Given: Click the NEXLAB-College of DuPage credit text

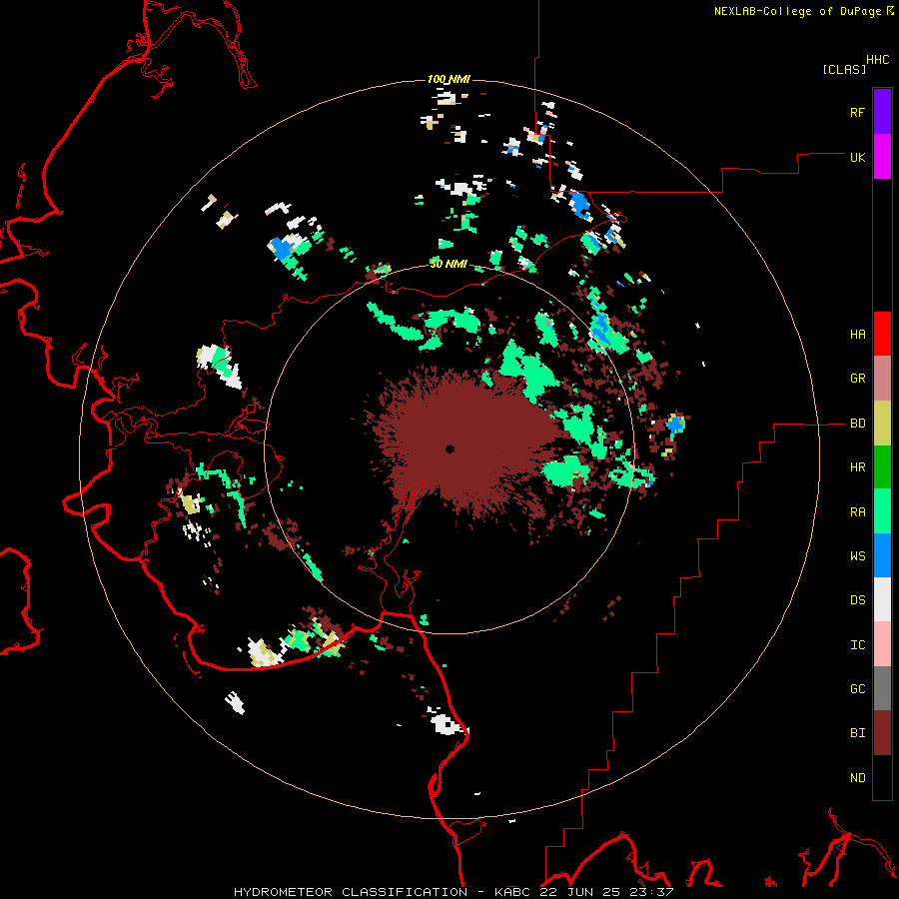Looking at the screenshot, I should 797,11.
